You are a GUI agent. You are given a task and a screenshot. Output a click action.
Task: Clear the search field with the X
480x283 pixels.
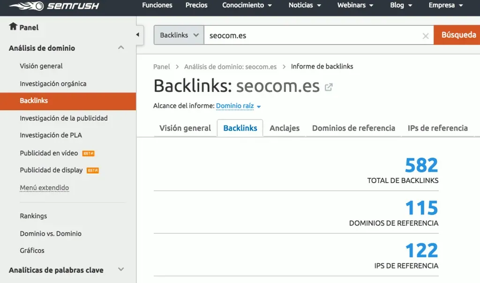pos(426,36)
